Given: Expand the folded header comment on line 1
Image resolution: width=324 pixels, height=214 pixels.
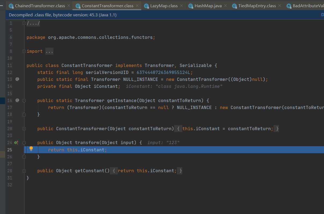Looking at the screenshot, I should [24, 23].
